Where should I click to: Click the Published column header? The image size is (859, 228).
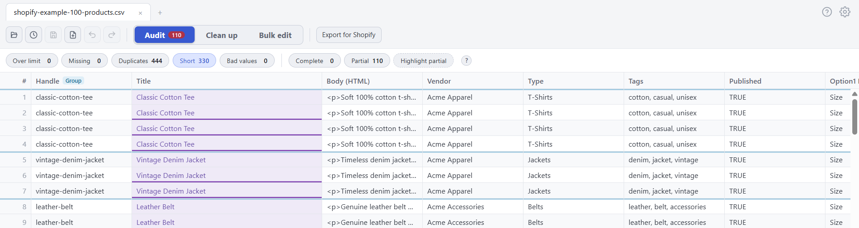click(774, 81)
